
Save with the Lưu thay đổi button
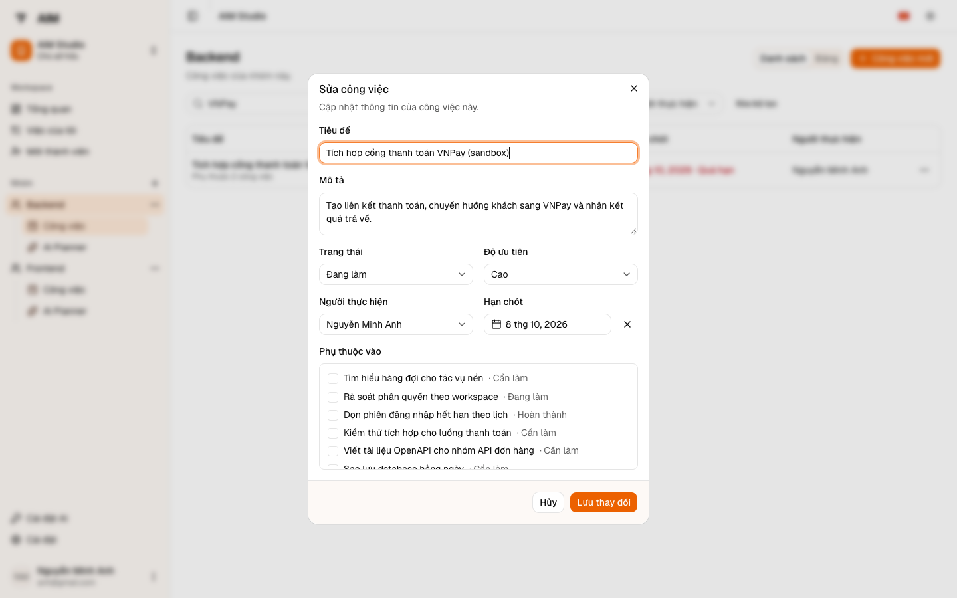tap(603, 502)
